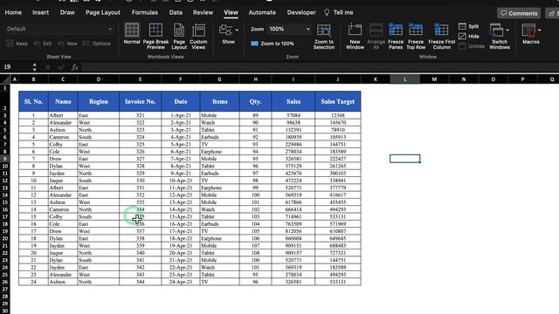Open the Draw tab

pos(67,12)
